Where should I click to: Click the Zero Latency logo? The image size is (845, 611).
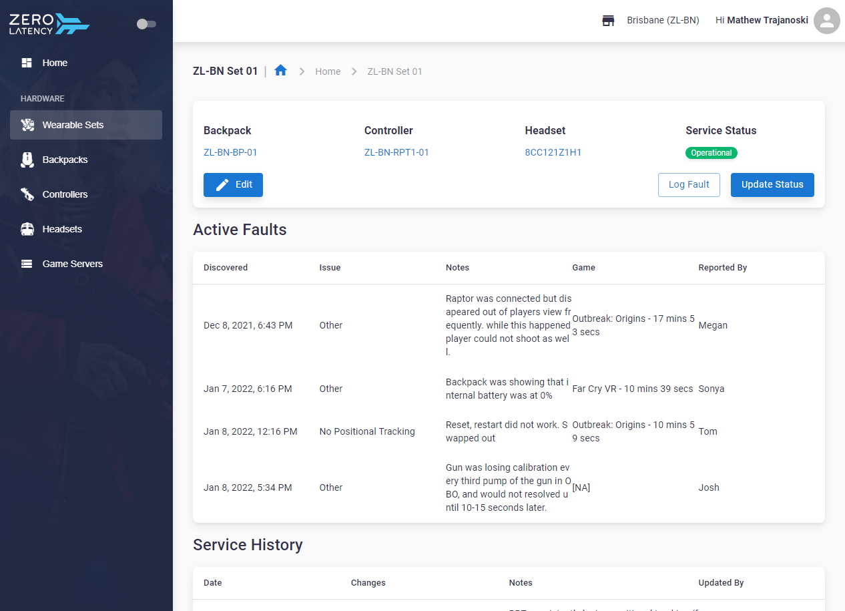click(49, 24)
